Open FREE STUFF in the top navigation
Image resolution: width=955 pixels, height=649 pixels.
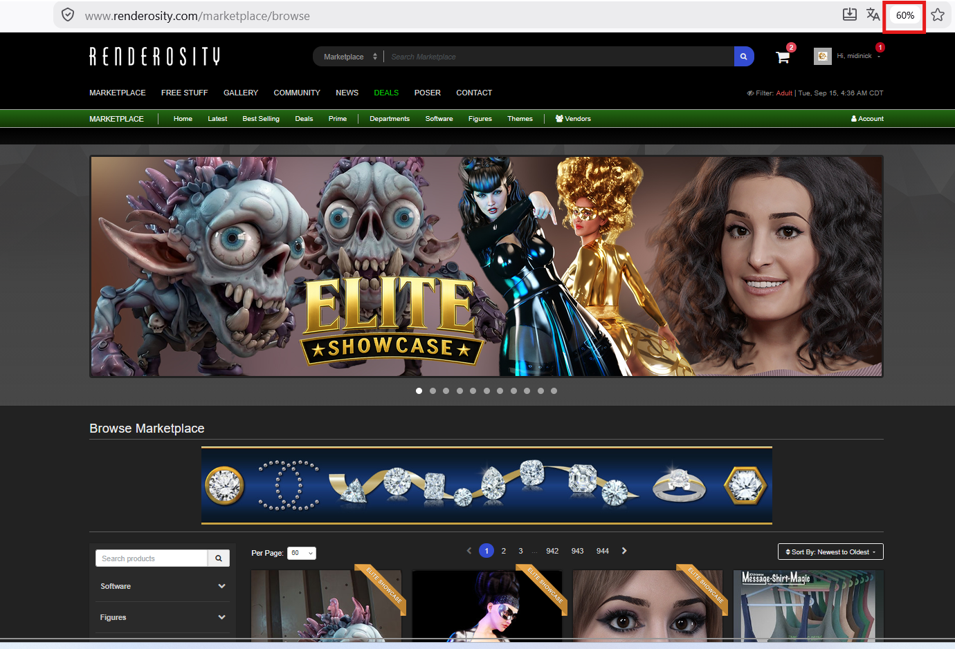pyautogui.click(x=185, y=93)
